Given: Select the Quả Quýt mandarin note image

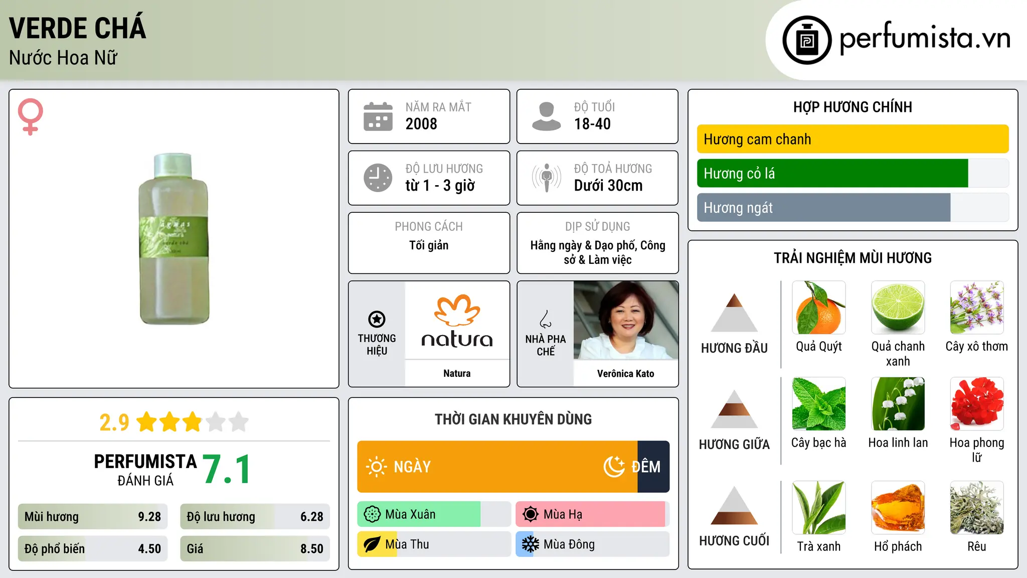Looking at the screenshot, I should 819,308.
